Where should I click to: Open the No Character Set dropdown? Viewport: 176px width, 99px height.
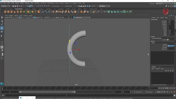tap(138, 92)
